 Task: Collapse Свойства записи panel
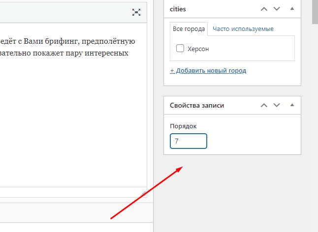pos(292,105)
